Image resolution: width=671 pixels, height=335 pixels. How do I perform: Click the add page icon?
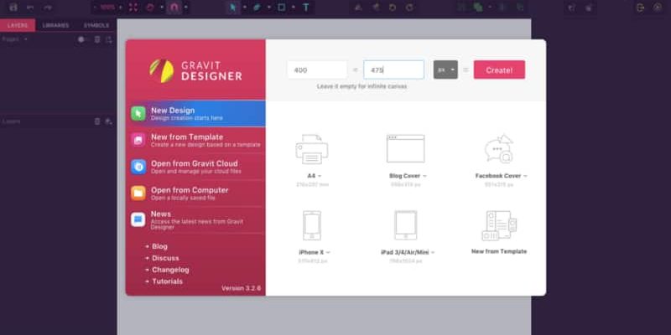coord(109,39)
